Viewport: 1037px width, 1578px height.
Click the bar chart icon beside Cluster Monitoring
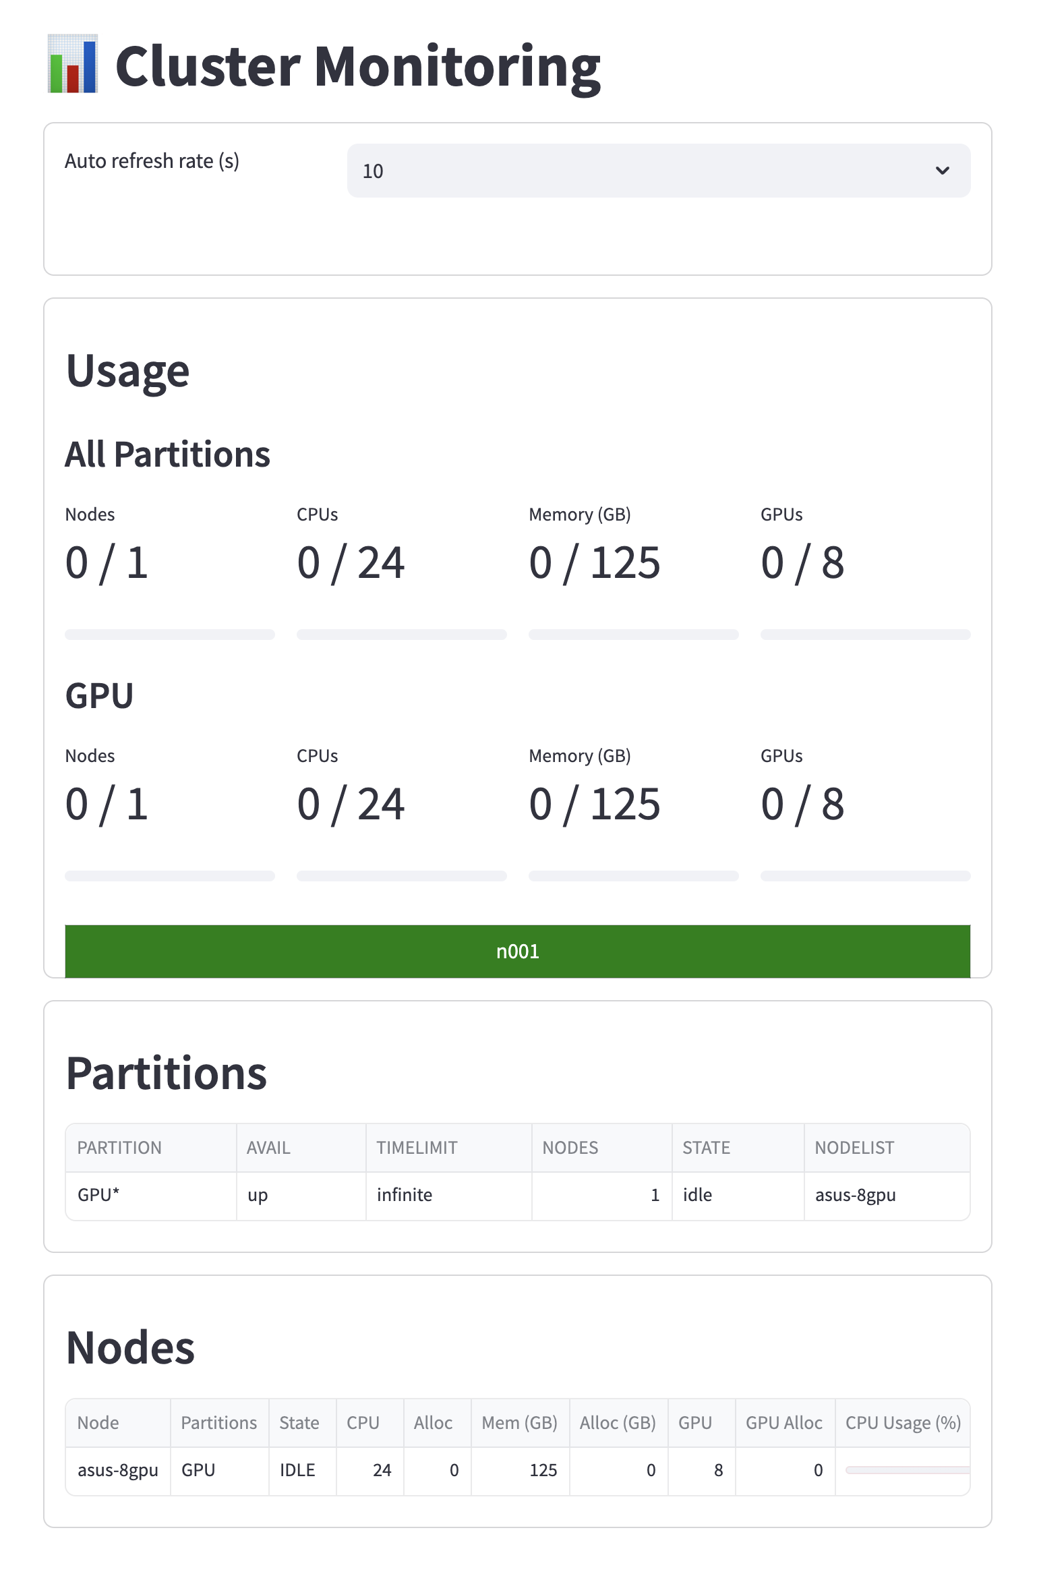73,64
